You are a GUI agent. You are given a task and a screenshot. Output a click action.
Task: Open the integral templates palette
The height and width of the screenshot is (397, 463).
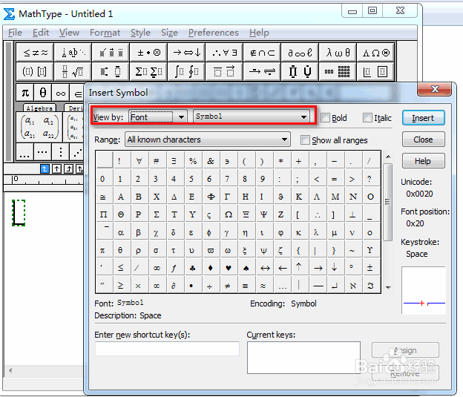186,71
